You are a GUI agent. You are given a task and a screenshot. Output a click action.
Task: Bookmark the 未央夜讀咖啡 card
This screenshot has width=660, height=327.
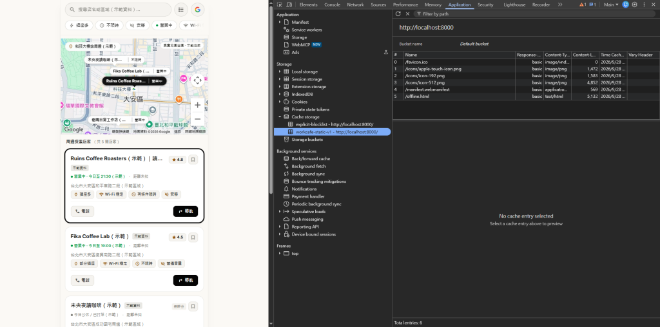click(193, 306)
